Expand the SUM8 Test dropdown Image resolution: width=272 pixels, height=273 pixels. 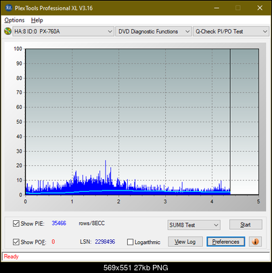(194, 225)
